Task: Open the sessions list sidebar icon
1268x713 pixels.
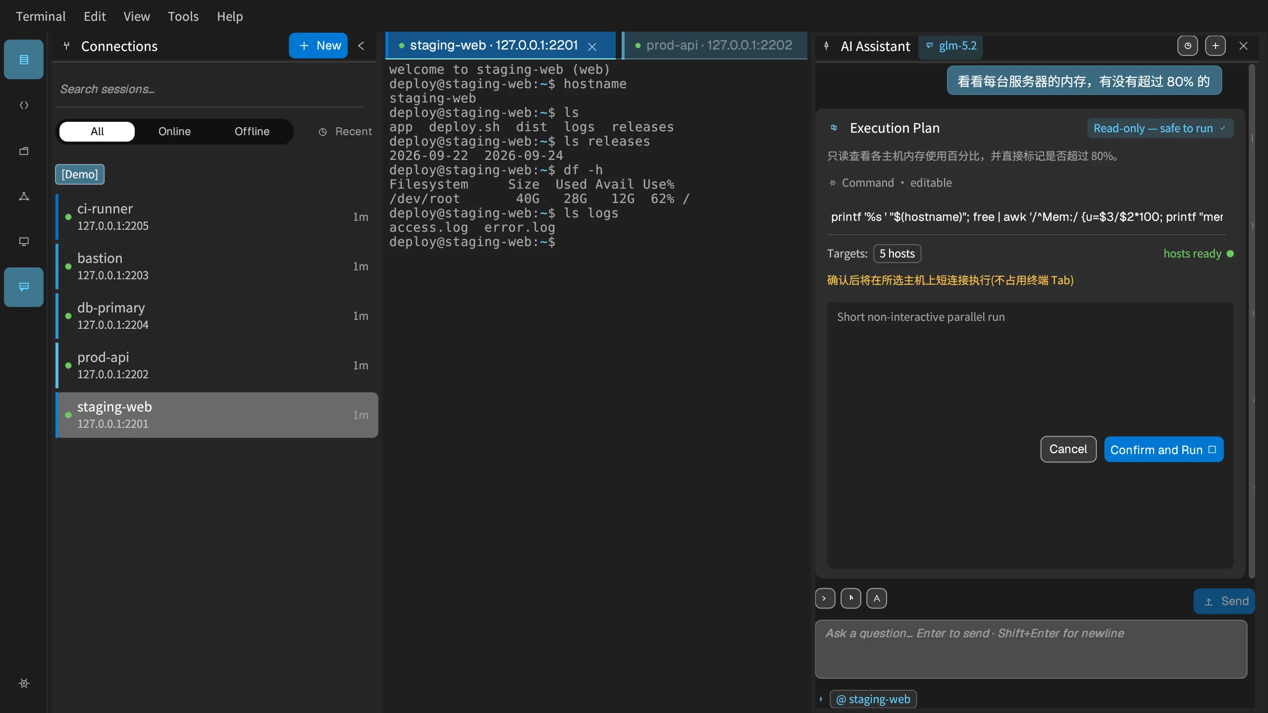Action: (x=24, y=59)
